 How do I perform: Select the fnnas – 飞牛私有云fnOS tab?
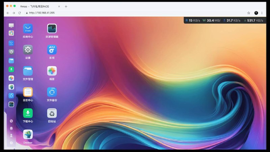click(x=35, y=6)
